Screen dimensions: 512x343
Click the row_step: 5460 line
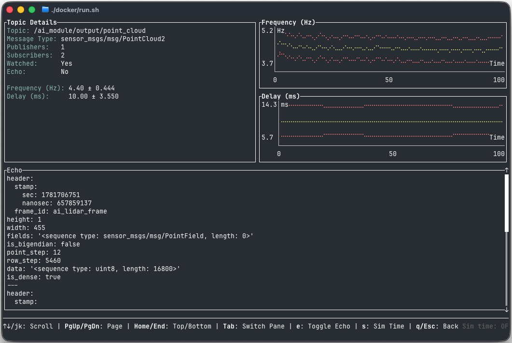point(34,260)
